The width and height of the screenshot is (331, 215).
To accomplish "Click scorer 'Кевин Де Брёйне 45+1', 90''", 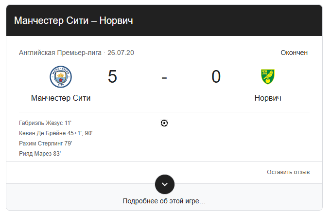I will (x=56, y=133).
